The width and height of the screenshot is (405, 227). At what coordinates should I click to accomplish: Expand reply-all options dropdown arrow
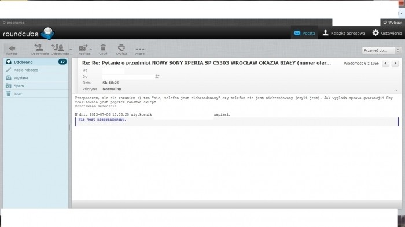(71, 49)
